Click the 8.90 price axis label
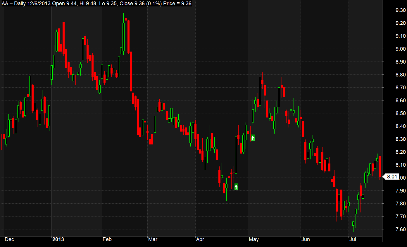The height and width of the screenshot is (247, 407). pyautogui.click(x=401, y=62)
